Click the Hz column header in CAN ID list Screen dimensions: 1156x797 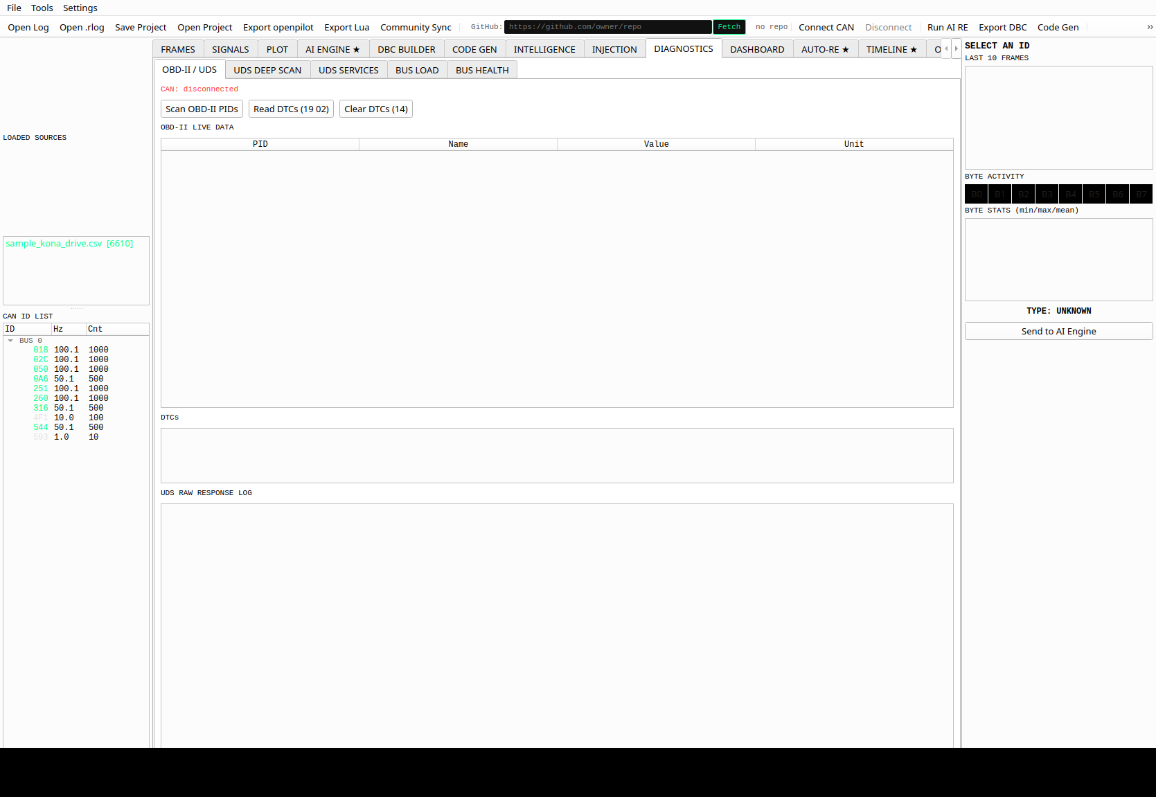[69, 329]
